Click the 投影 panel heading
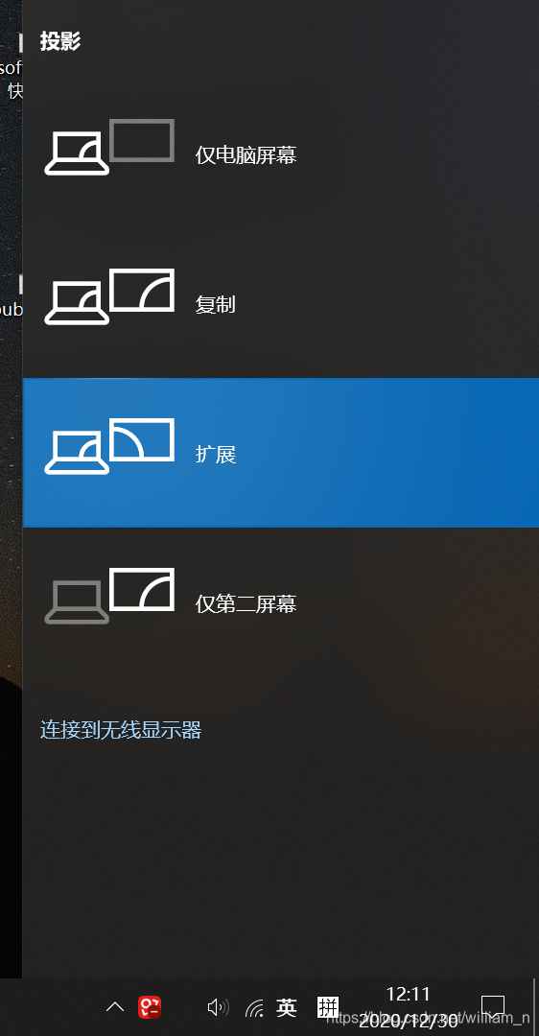539x1036 pixels. (x=60, y=41)
